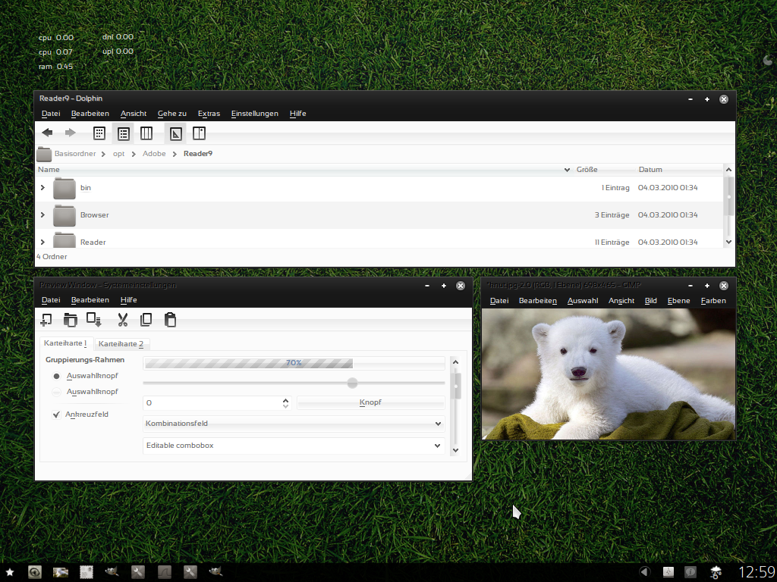This screenshot has height=582, width=777.
Task: Switch to the Karteikarte 2 tab
Action: coord(121,343)
